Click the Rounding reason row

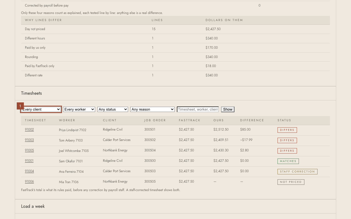pos(175,57)
